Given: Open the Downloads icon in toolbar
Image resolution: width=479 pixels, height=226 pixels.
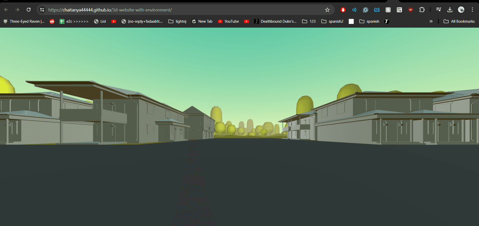Looking at the screenshot, I should tap(450, 10).
